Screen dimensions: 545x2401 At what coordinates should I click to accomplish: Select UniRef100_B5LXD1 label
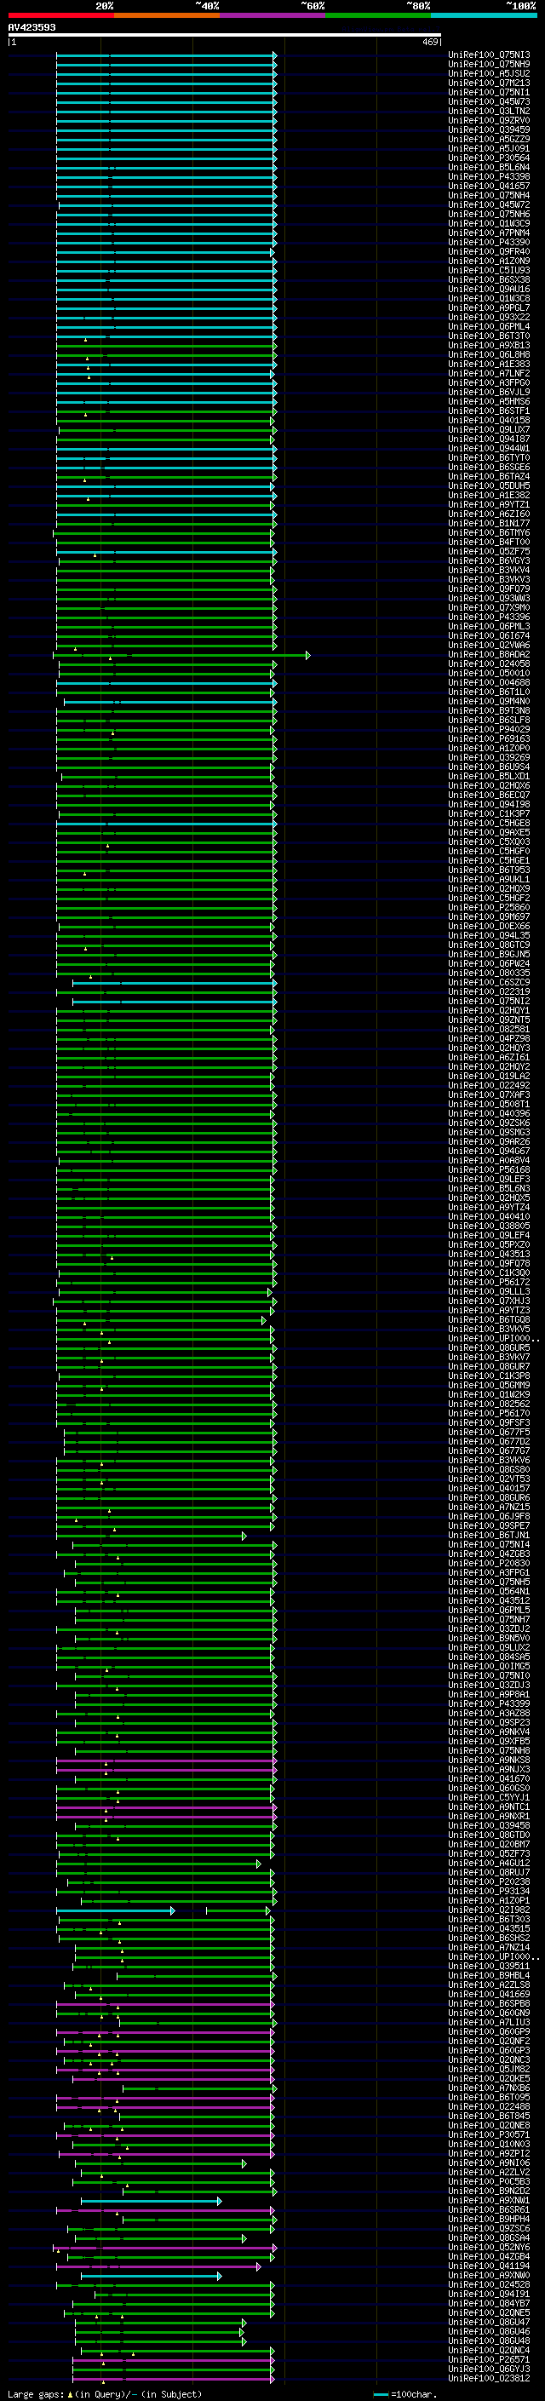click(489, 775)
